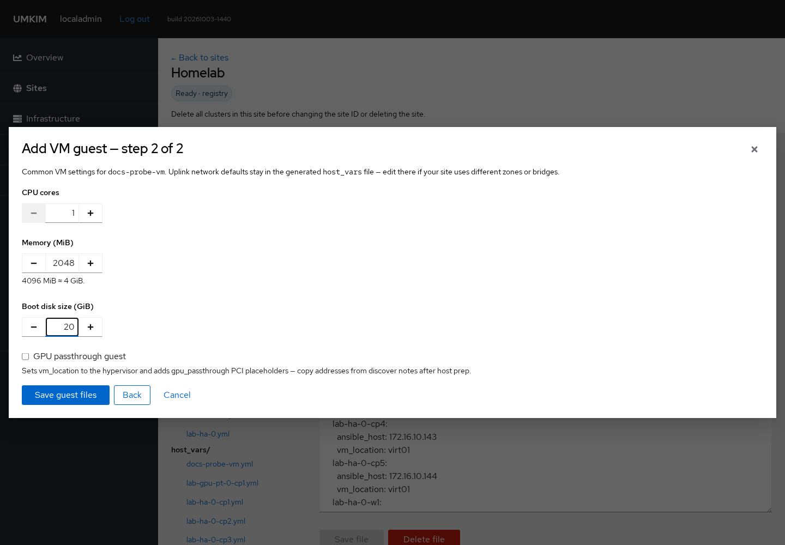Click the UMKIM brand logo
The width and height of the screenshot is (785, 545).
click(30, 19)
